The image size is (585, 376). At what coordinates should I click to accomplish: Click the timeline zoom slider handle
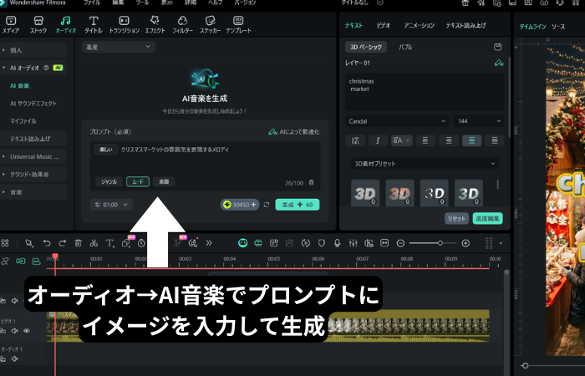(440, 243)
